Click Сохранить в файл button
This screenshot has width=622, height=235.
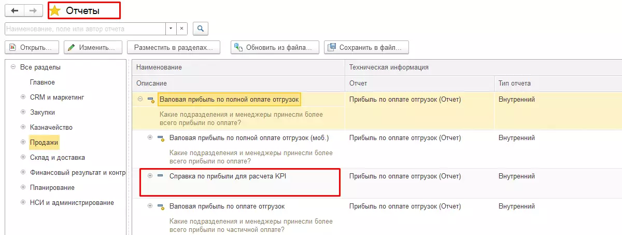click(366, 47)
